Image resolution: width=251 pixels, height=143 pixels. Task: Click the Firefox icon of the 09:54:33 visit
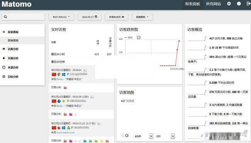pyautogui.click(x=59, y=128)
